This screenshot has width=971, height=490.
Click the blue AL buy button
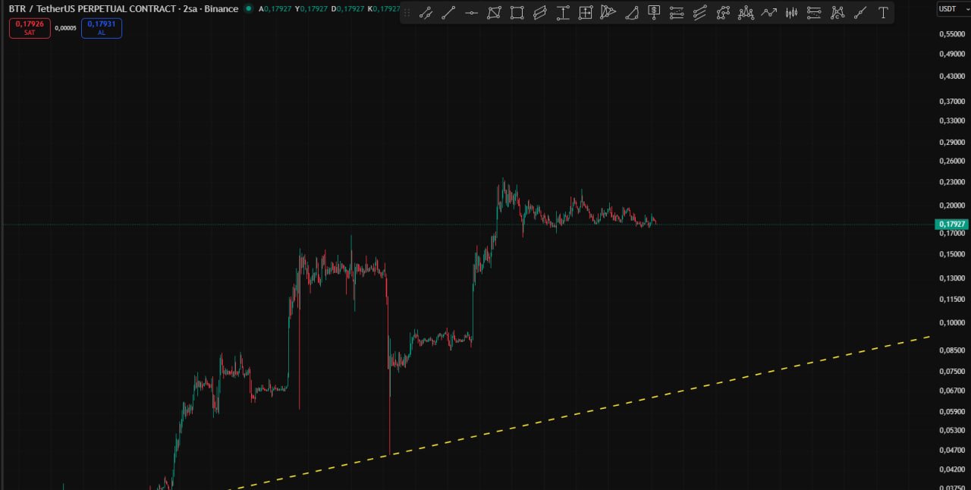tap(102, 28)
